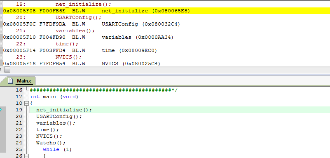The height and width of the screenshot is (158, 330).
Task: Collapse the main function fold at line 18
Action: tap(26, 104)
